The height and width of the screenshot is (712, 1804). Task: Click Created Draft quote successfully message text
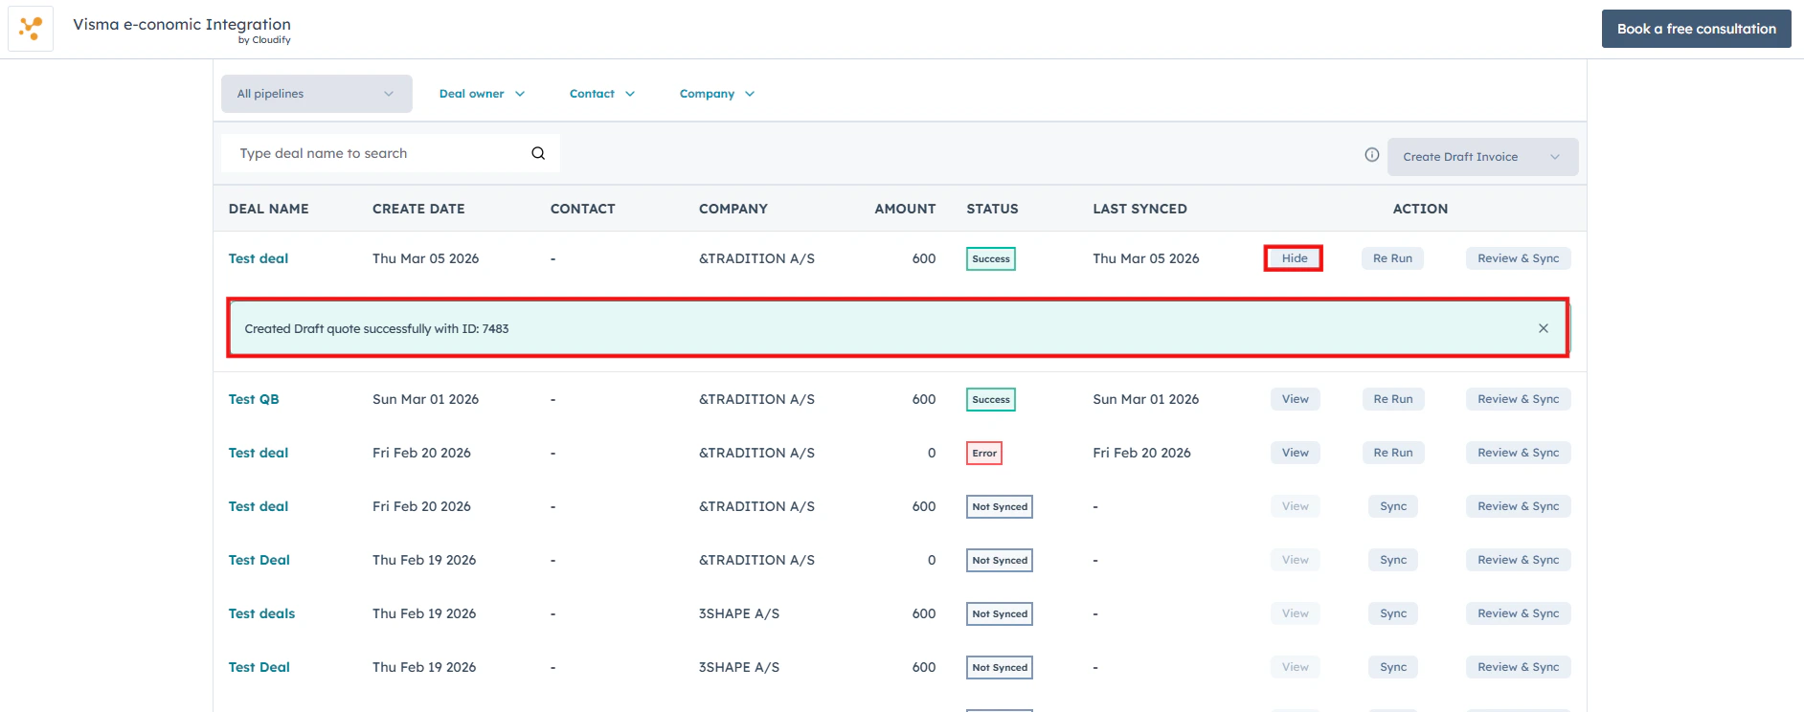coord(376,328)
